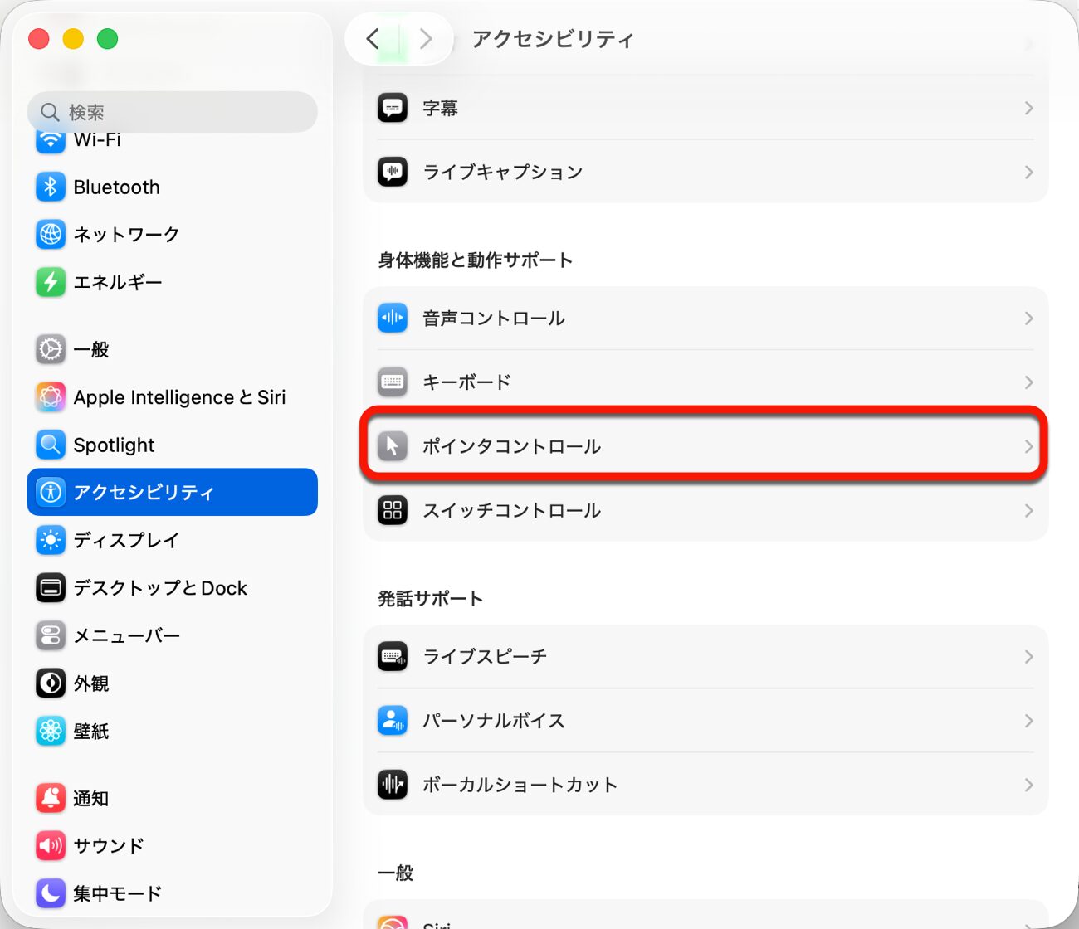Open ネットワーク settings label
This screenshot has width=1079, height=929.
126,235
